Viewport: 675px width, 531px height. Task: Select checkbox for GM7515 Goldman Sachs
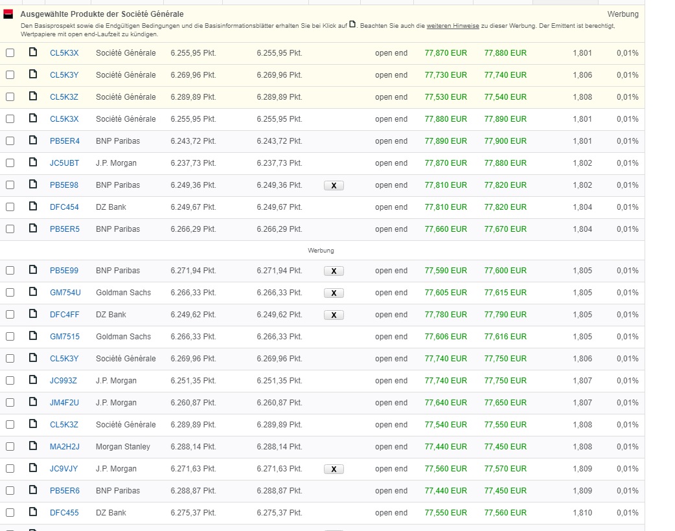pos(10,336)
